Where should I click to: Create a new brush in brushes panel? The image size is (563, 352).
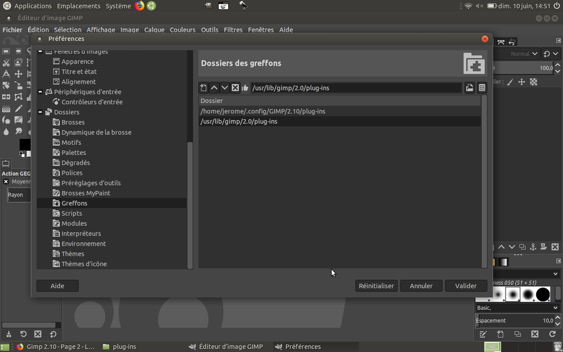(500, 334)
